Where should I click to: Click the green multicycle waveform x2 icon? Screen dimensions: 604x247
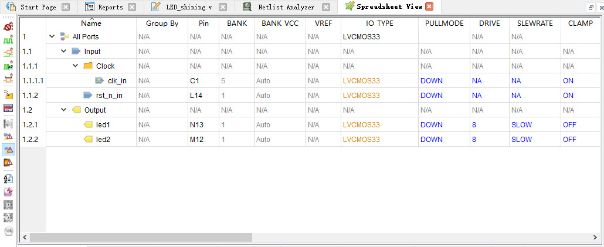8,66
